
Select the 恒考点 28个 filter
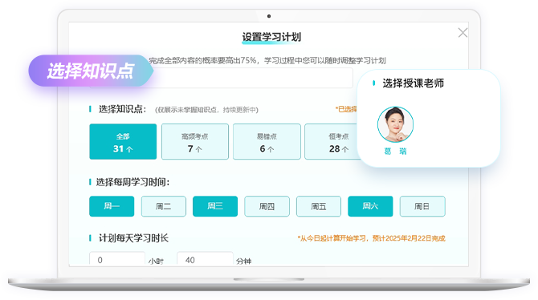point(332,142)
